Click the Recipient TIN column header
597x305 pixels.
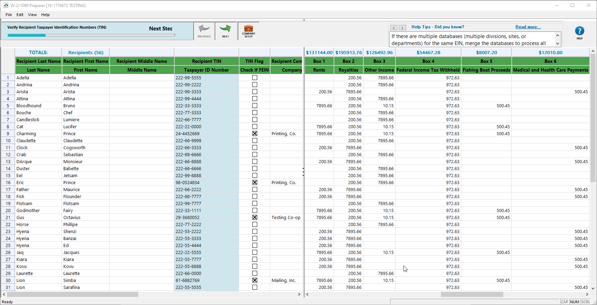click(206, 61)
